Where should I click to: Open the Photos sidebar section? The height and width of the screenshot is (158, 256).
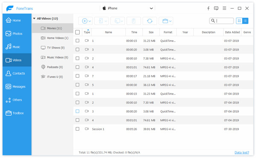click(x=17, y=33)
